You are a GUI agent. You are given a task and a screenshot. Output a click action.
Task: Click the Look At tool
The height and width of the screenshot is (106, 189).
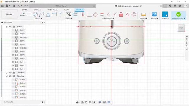(x=82, y=102)
